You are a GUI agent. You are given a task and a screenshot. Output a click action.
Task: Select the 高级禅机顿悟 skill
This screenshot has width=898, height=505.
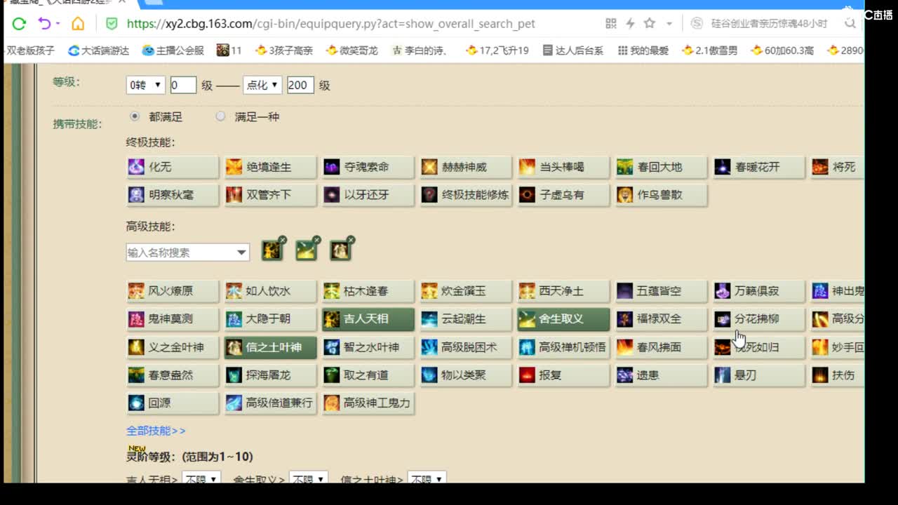tap(563, 347)
